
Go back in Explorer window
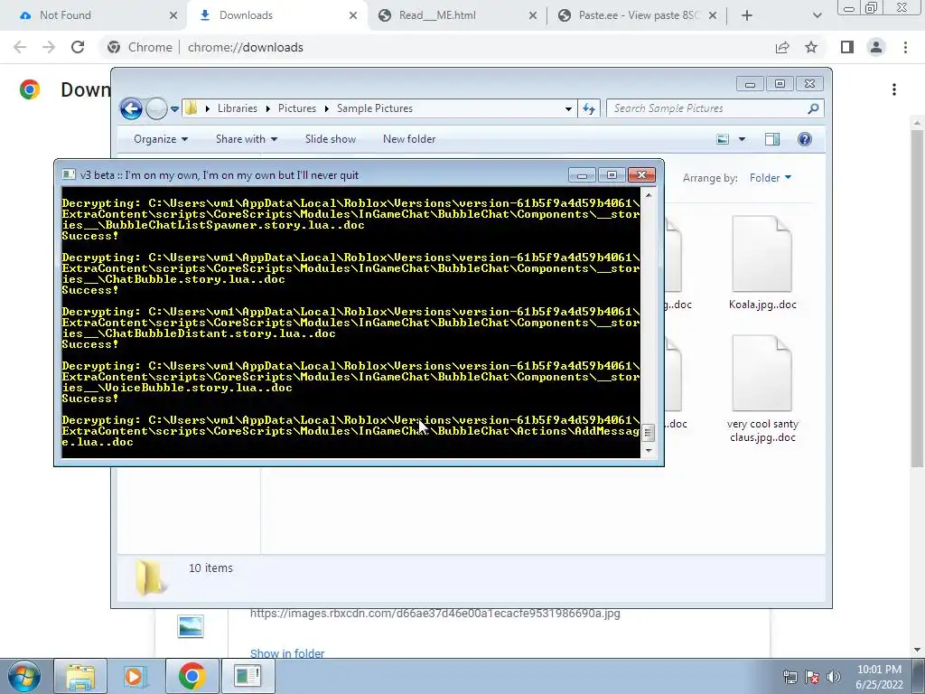click(131, 108)
